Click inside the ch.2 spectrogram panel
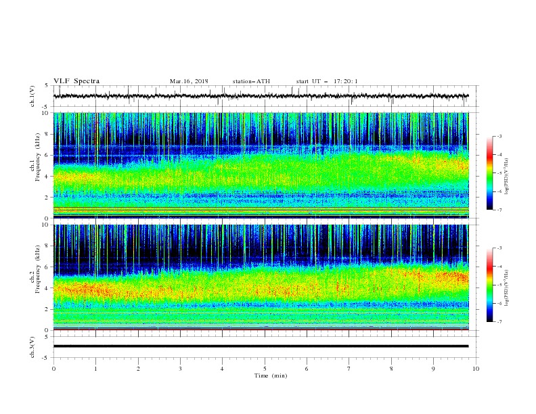Viewport: 536px width, 414px height. [x=261, y=277]
